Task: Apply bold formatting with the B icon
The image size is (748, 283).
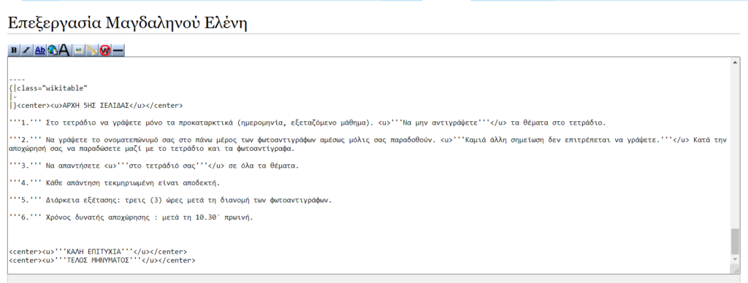Action: click(14, 50)
